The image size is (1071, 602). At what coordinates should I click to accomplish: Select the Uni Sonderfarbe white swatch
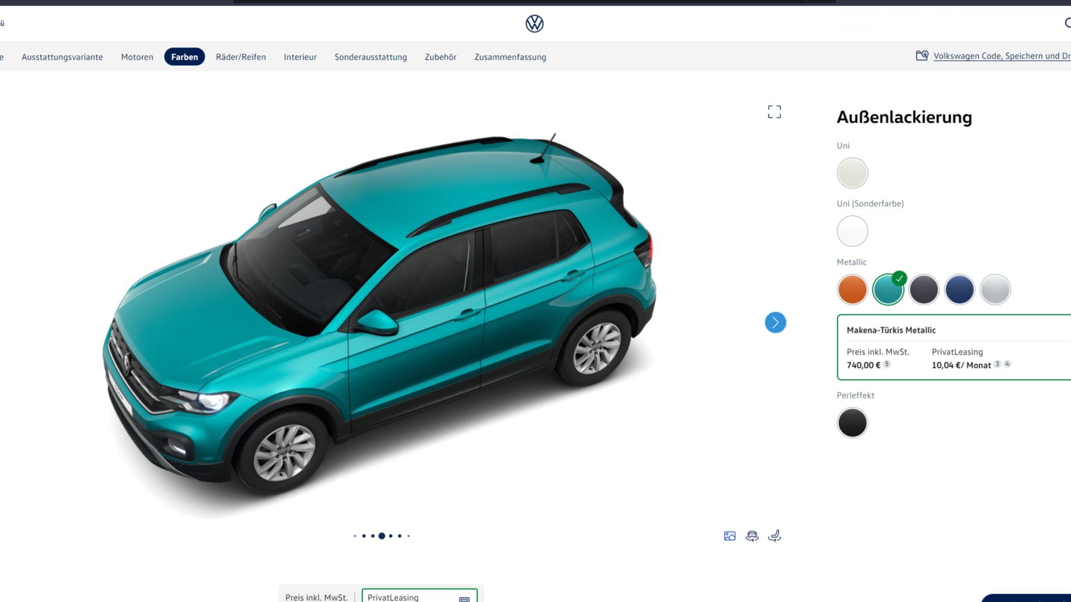[852, 231]
